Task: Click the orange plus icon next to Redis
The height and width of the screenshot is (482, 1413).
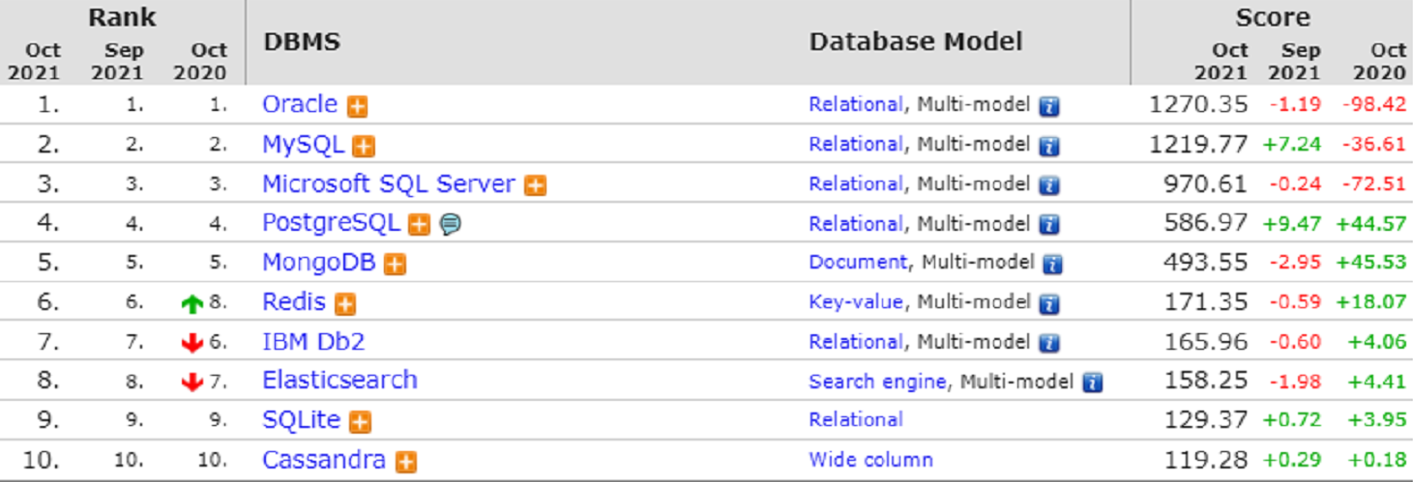Action: [345, 304]
